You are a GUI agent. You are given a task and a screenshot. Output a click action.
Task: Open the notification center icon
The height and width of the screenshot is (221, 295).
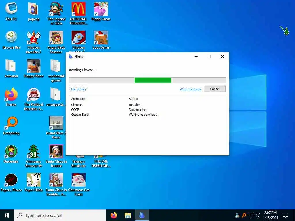click(x=285, y=215)
